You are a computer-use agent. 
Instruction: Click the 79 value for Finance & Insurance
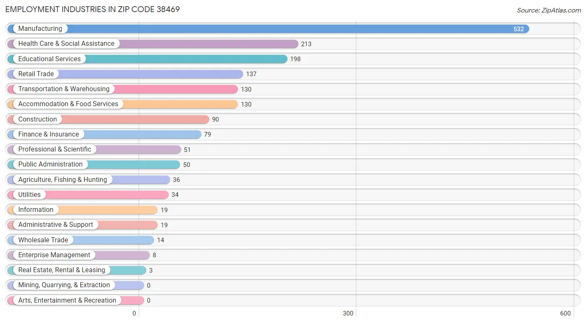[208, 134]
